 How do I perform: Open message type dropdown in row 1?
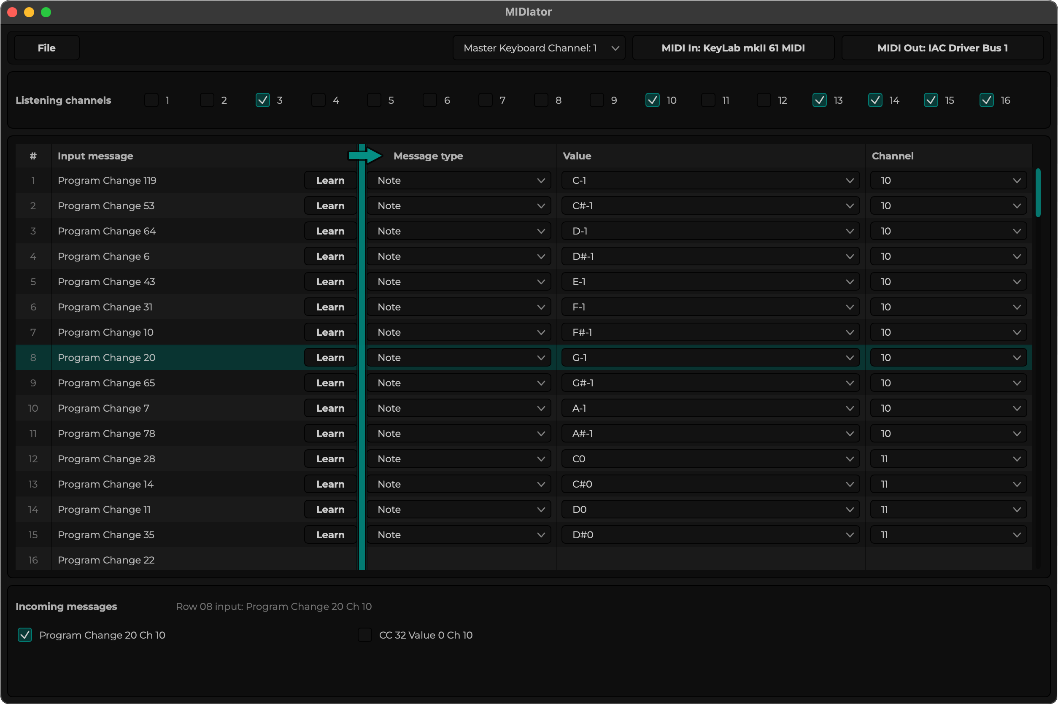pyautogui.click(x=459, y=181)
